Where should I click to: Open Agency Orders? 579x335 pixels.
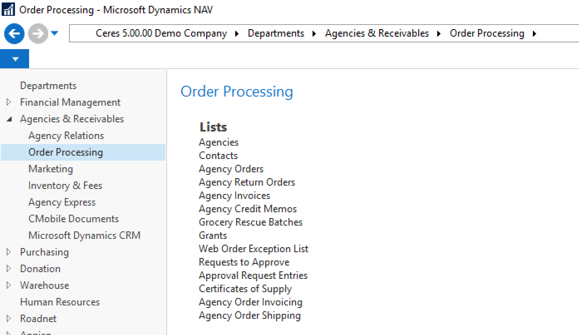pyautogui.click(x=231, y=169)
